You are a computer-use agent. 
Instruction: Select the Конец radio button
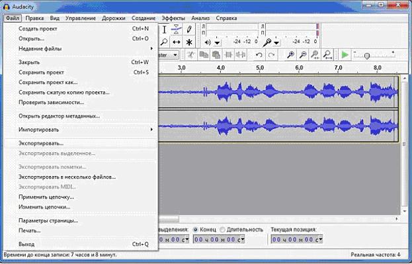click(x=196, y=230)
